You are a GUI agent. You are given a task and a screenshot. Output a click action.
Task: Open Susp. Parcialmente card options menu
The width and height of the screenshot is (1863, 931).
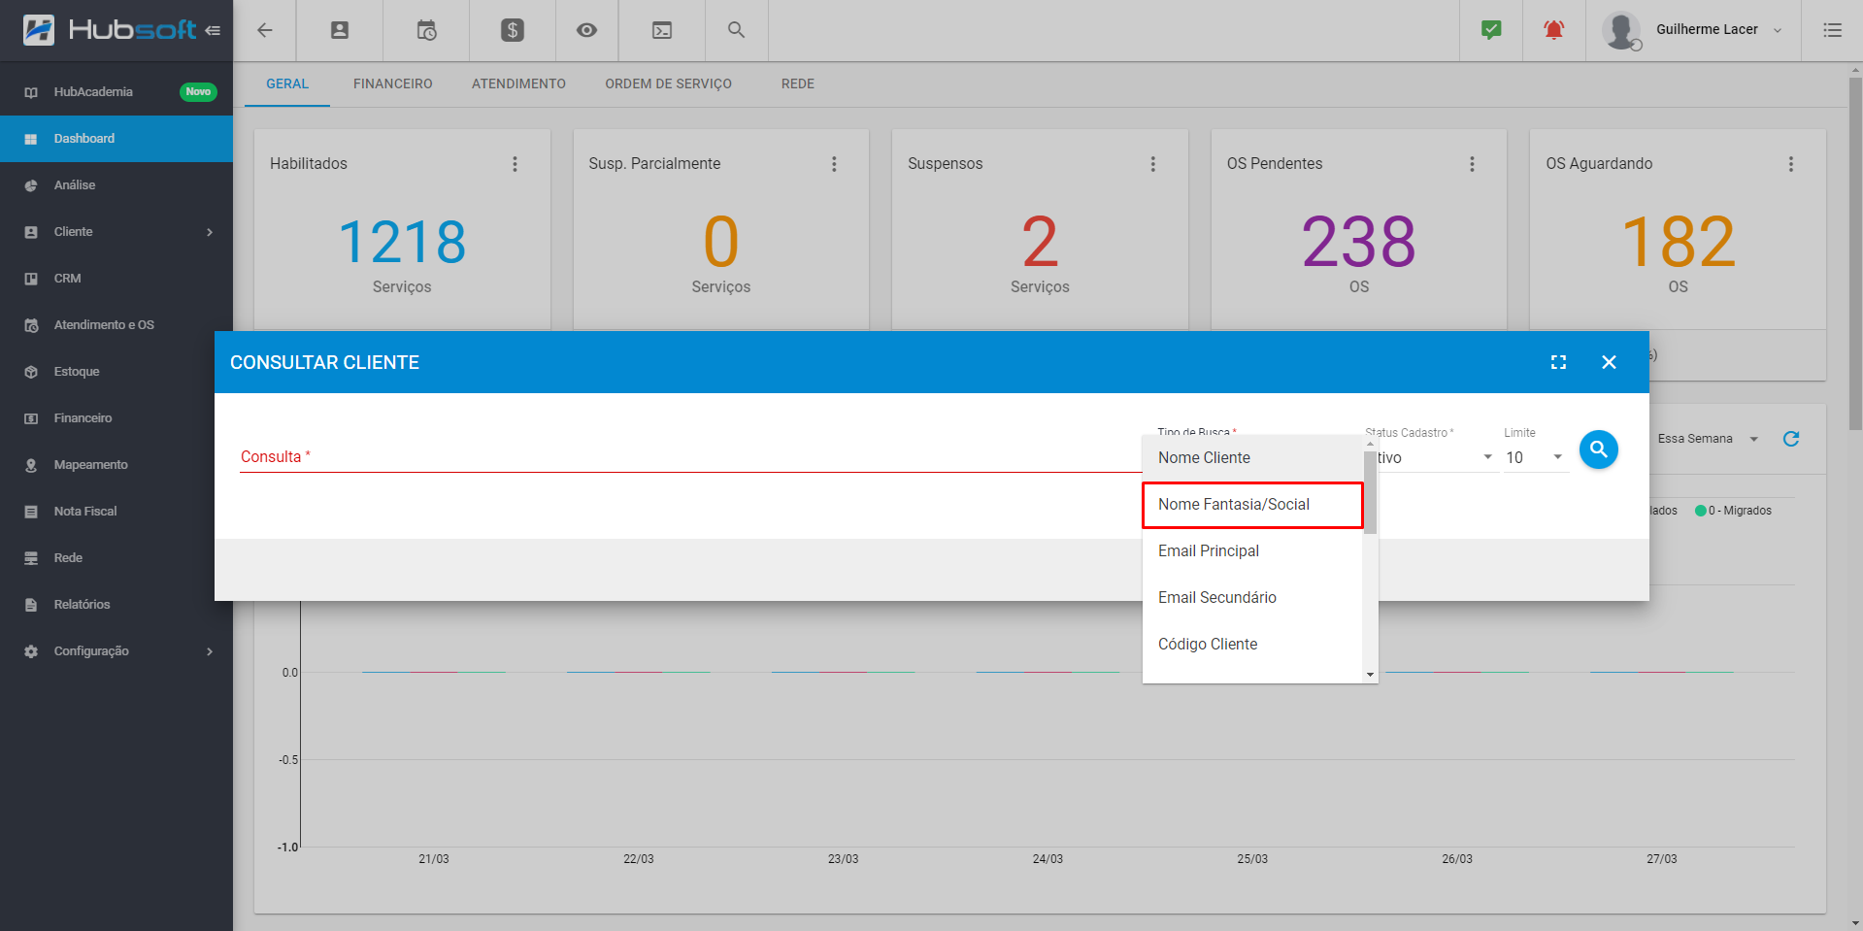click(834, 164)
